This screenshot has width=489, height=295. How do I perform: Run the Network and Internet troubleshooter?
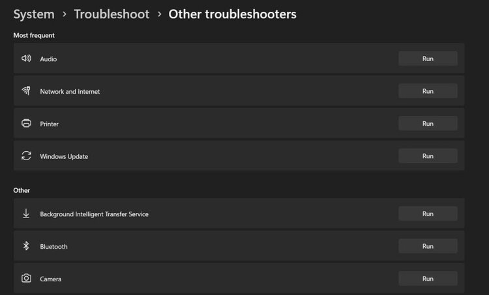pos(428,91)
